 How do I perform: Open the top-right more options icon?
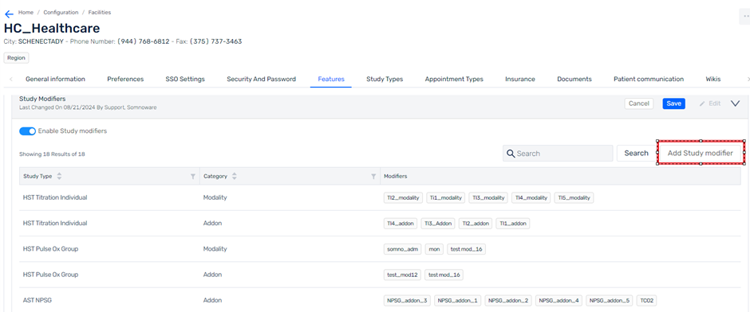click(x=745, y=16)
